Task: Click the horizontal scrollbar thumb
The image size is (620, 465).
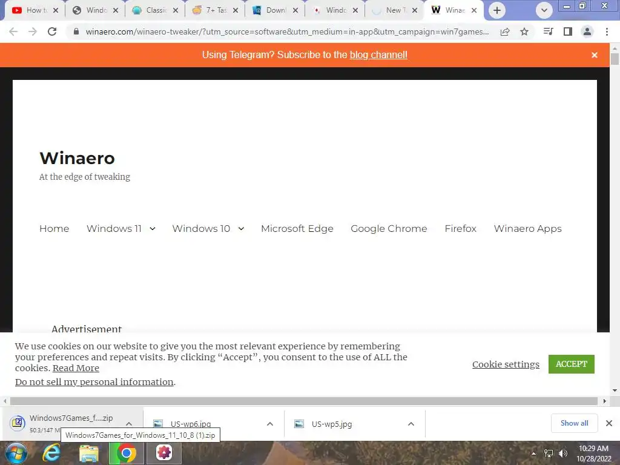Action: tap(304, 401)
